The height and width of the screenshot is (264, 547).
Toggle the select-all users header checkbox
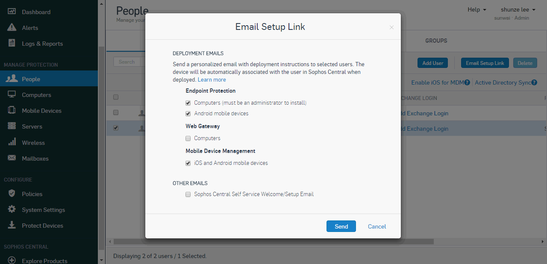tap(116, 97)
